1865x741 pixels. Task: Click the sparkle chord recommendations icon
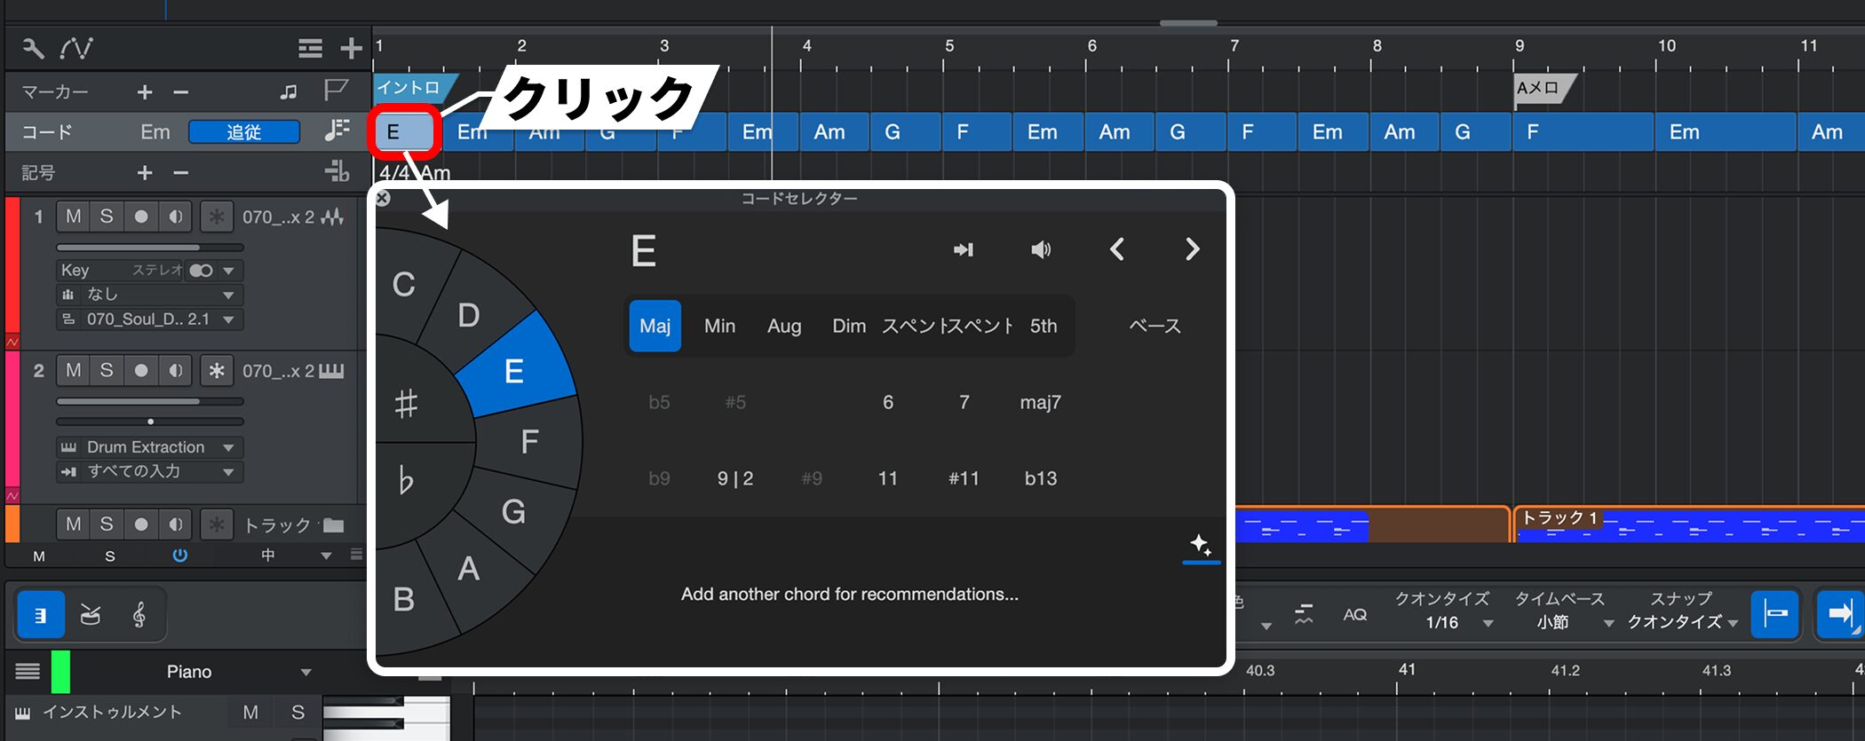tap(1201, 545)
